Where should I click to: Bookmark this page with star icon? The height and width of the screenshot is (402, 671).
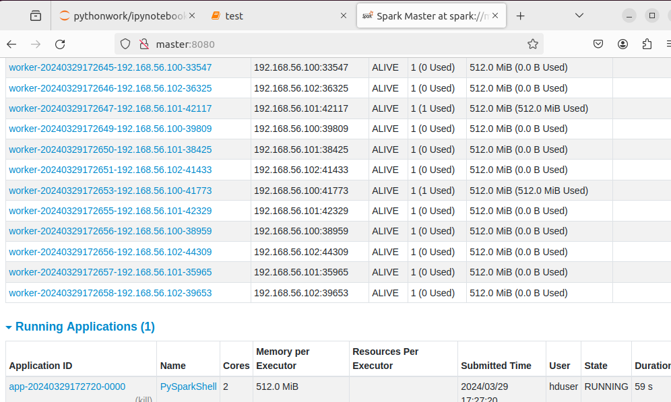(x=532, y=44)
